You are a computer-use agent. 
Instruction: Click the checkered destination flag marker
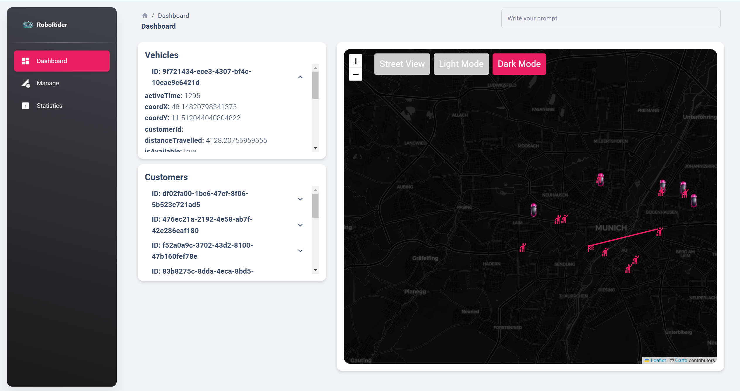[x=591, y=248]
